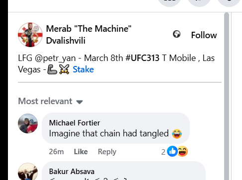Click the laughing Haha reaction icon
The width and height of the screenshot is (242, 180).
point(182,151)
